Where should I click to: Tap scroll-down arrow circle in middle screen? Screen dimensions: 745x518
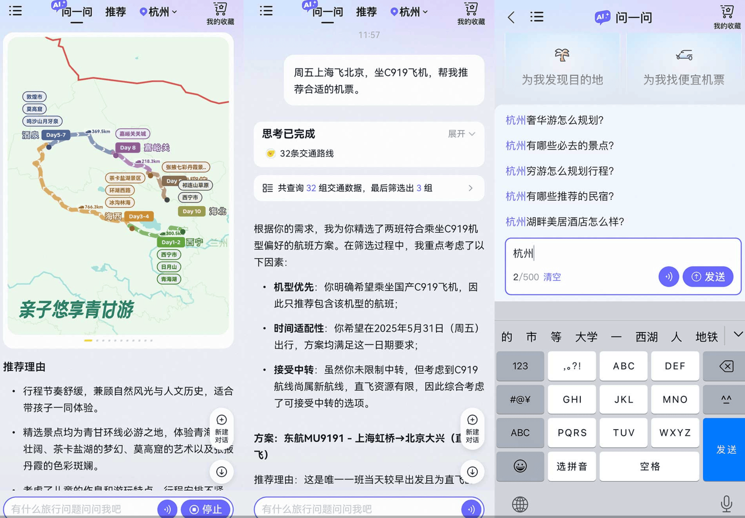[x=472, y=471]
